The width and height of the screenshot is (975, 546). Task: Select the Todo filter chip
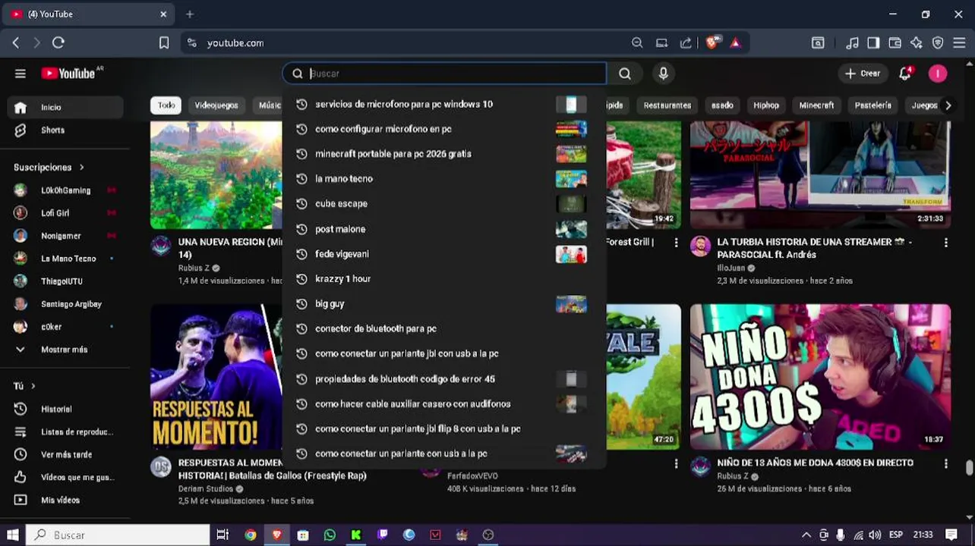166,105
